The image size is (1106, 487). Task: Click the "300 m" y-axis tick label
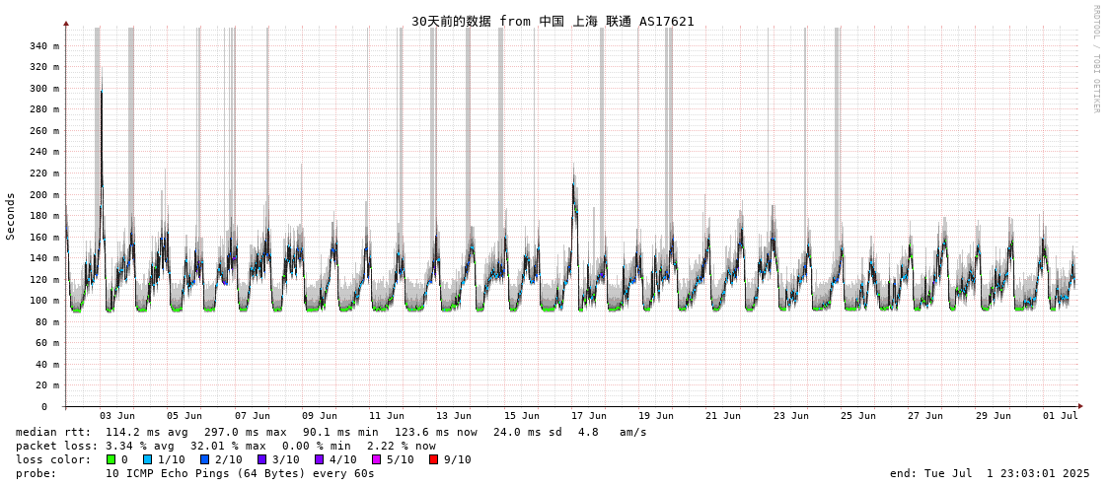(44, 88)
